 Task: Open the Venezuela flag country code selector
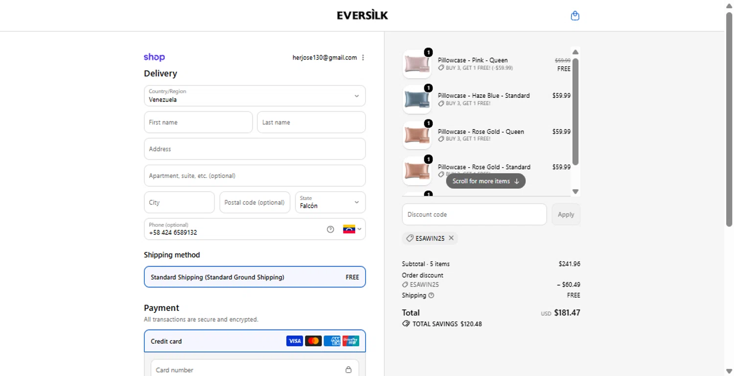[352, 229]
